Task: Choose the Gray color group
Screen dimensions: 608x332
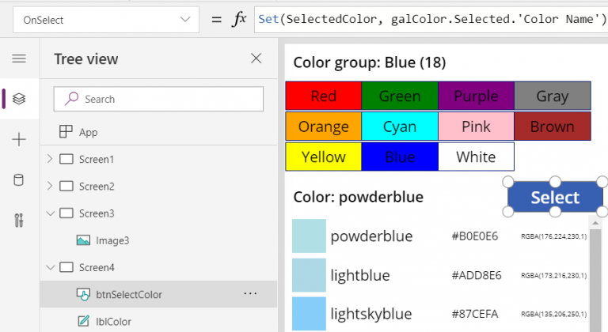Action: coord(553,96)
